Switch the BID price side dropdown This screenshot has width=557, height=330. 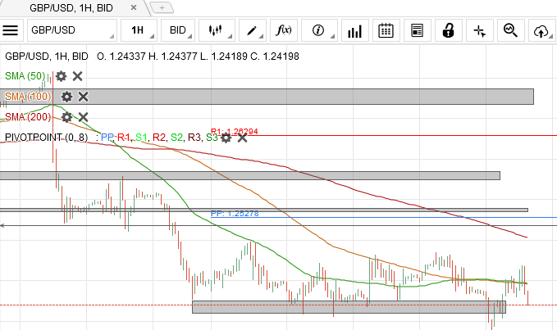click(178, 30)
